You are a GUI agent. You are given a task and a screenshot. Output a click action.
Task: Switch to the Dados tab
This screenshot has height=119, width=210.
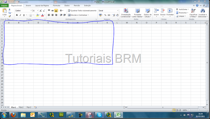pyautogui.click(x=67, y=5)
